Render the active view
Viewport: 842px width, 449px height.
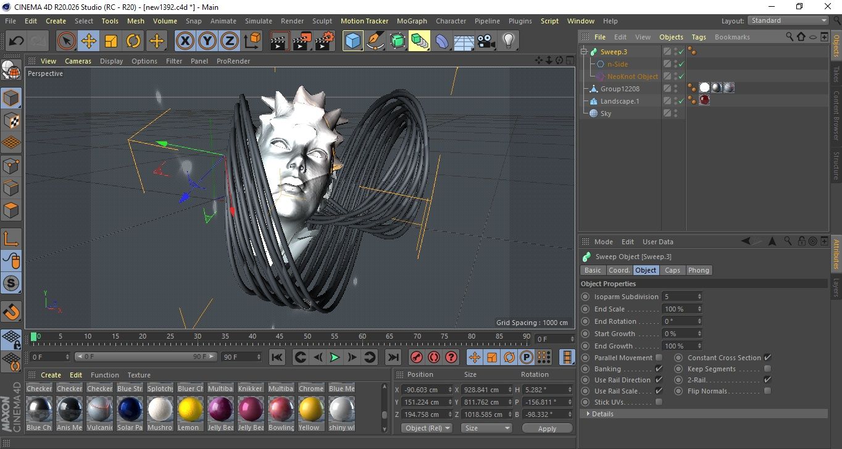(x=280, y=41)
